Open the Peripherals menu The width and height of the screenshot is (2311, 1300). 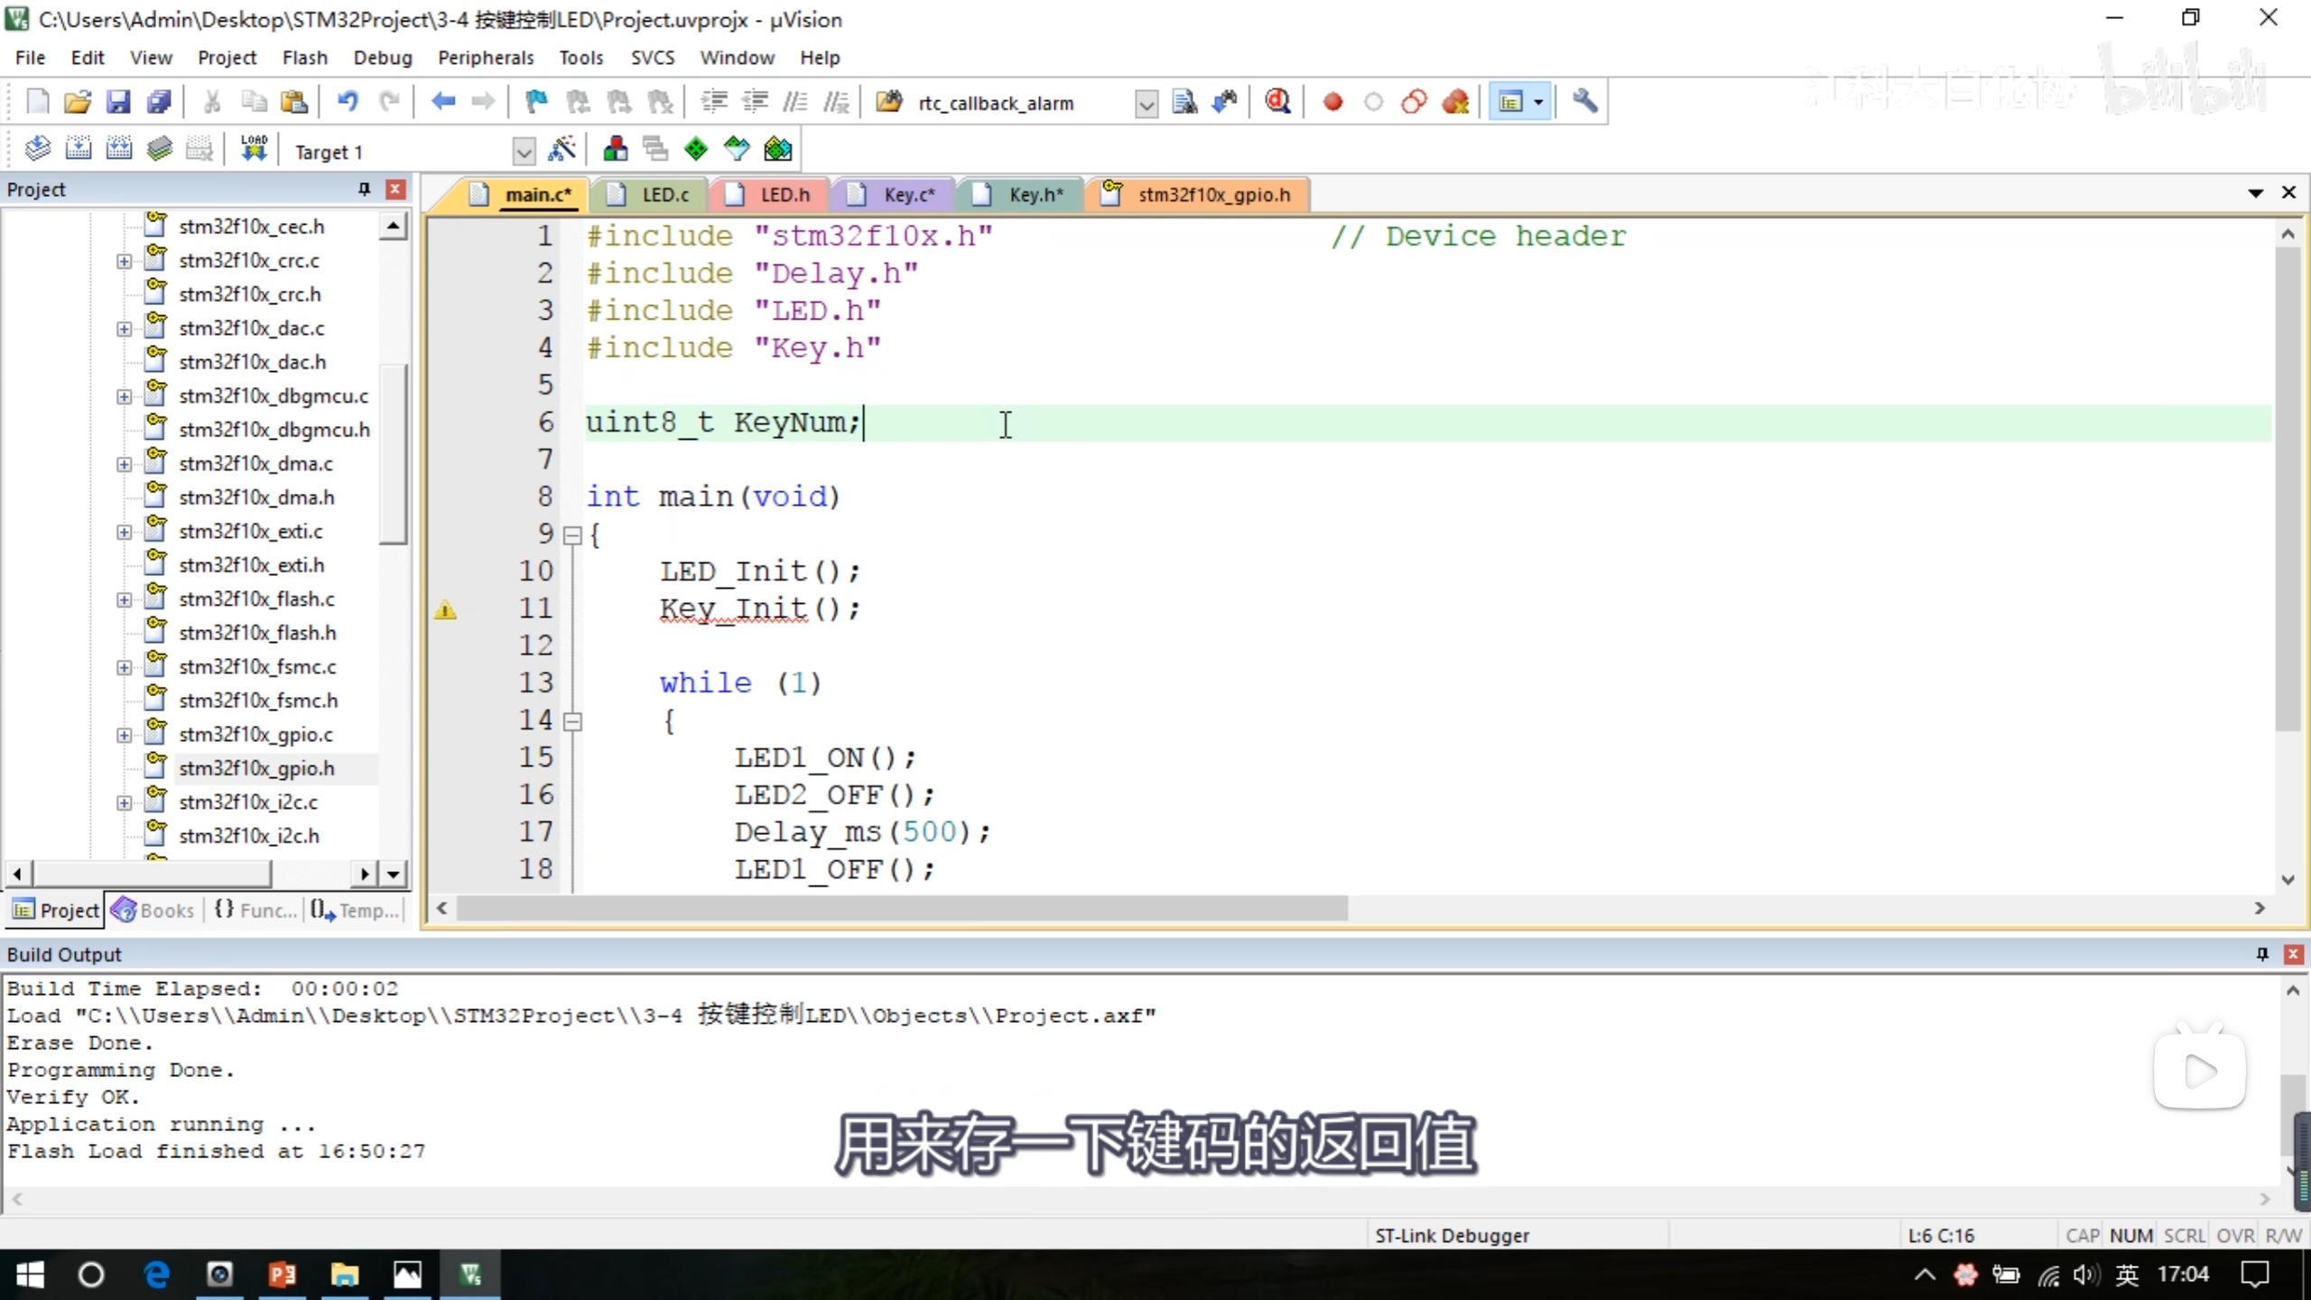click(486, 58)
